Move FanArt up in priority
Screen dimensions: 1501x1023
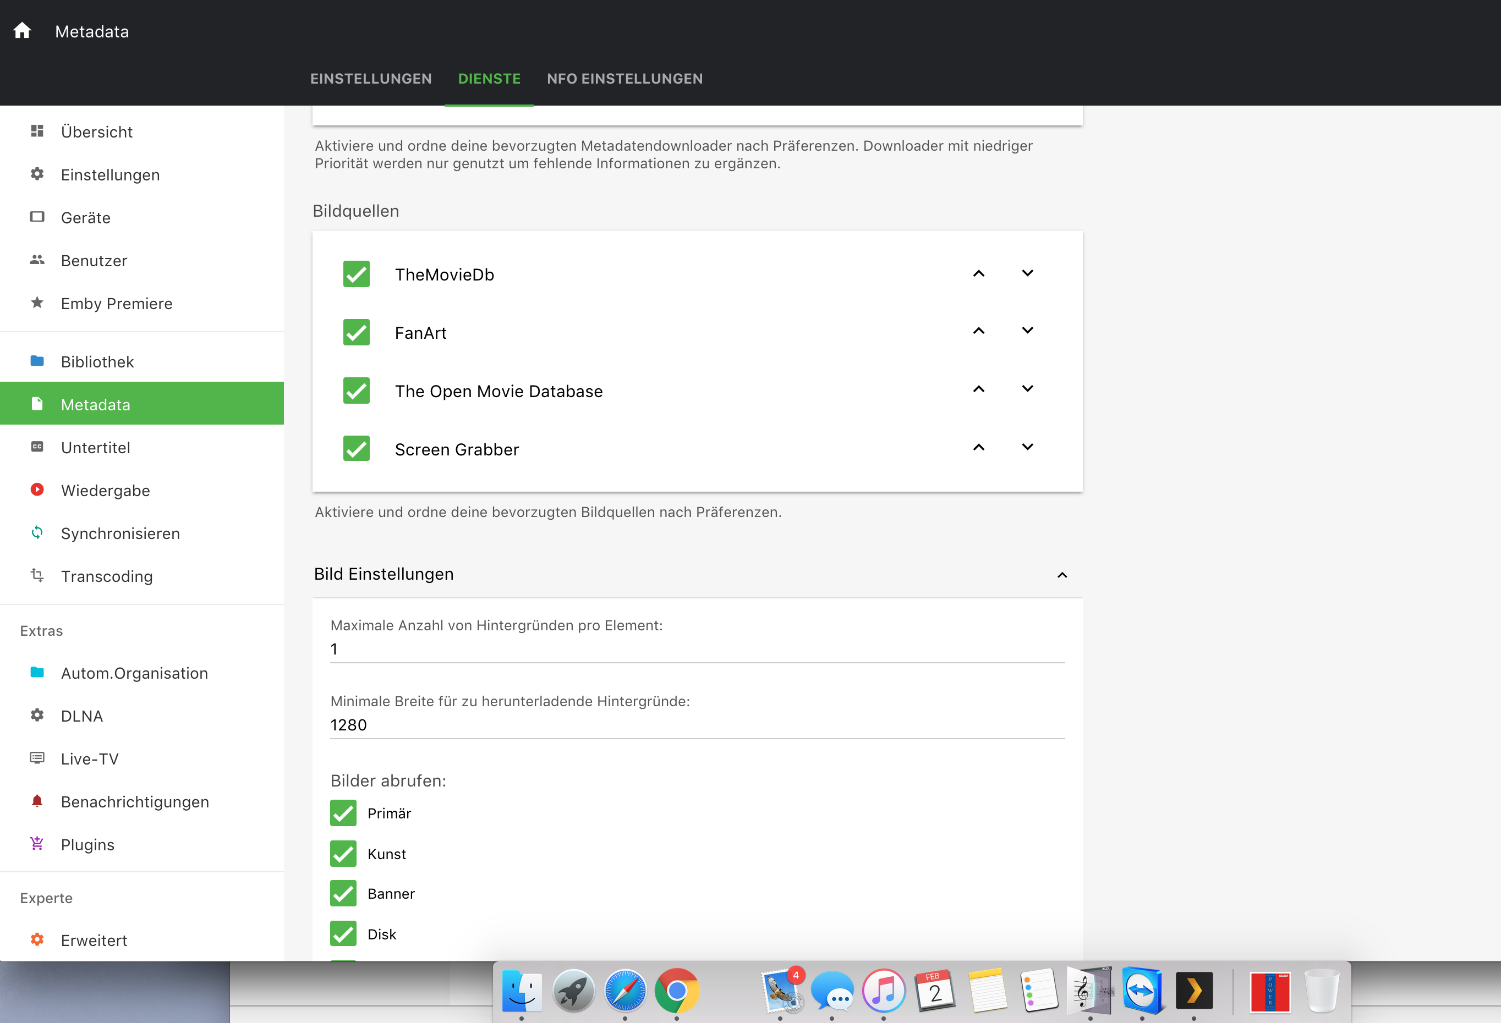tap(979, 331)
